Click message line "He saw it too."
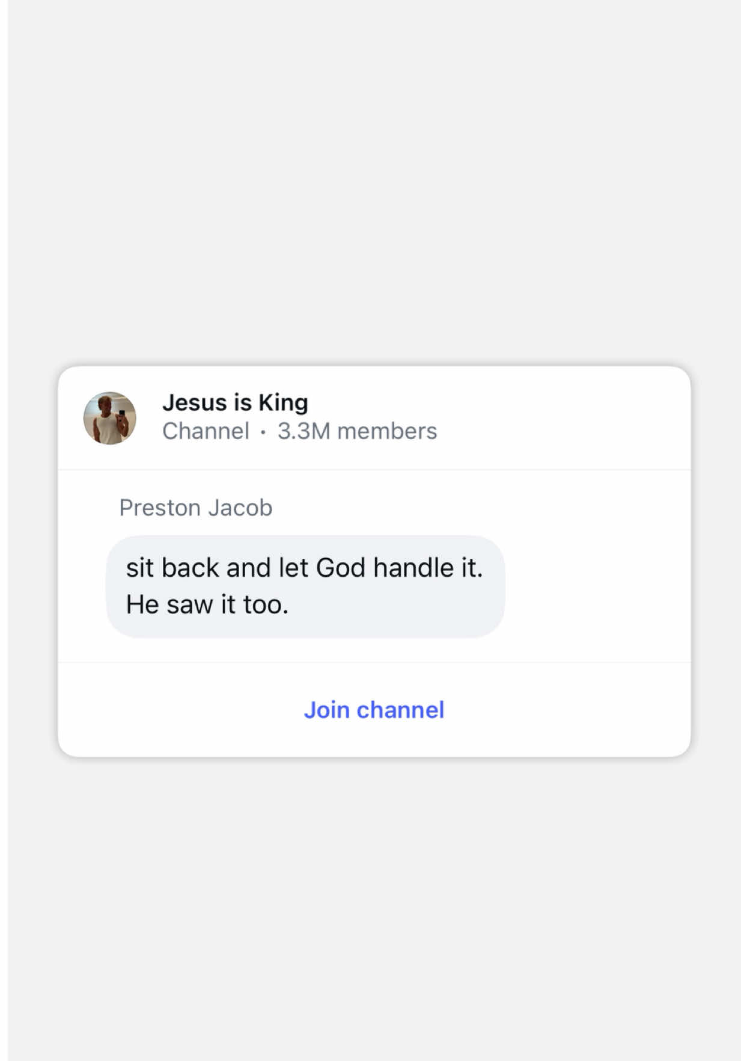The width and height of the screenshot is (741, 1061). (x=207, y=605)
